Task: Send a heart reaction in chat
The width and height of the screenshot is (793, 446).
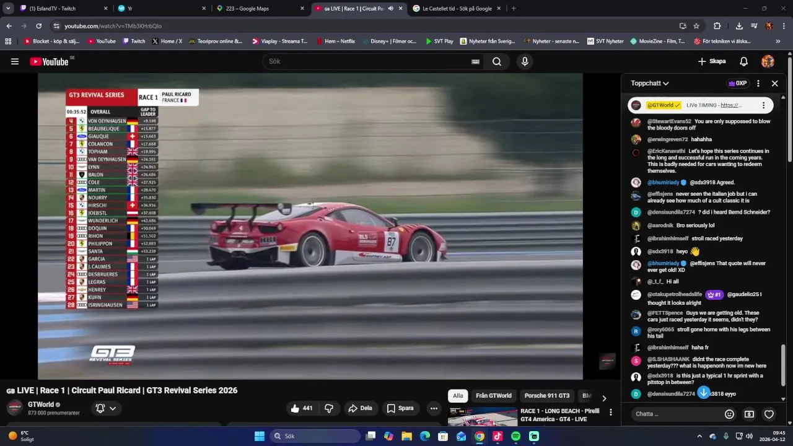Action: coord(769,414)
